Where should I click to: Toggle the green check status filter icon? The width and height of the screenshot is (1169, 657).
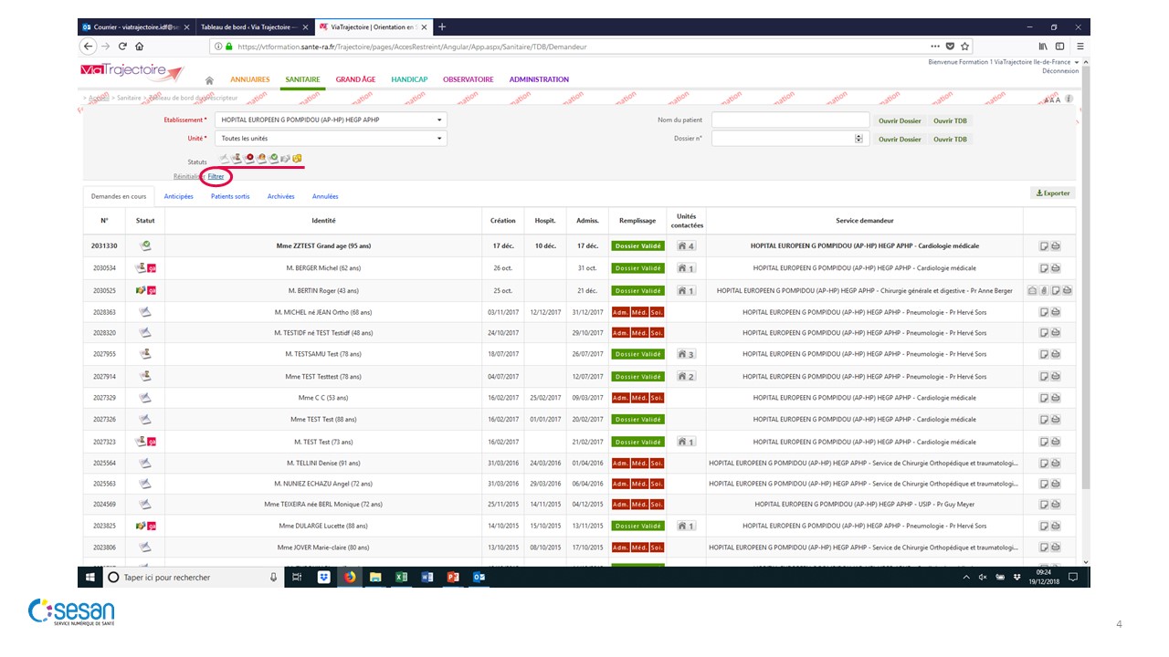pyautogui.click(x=273, y=159)
